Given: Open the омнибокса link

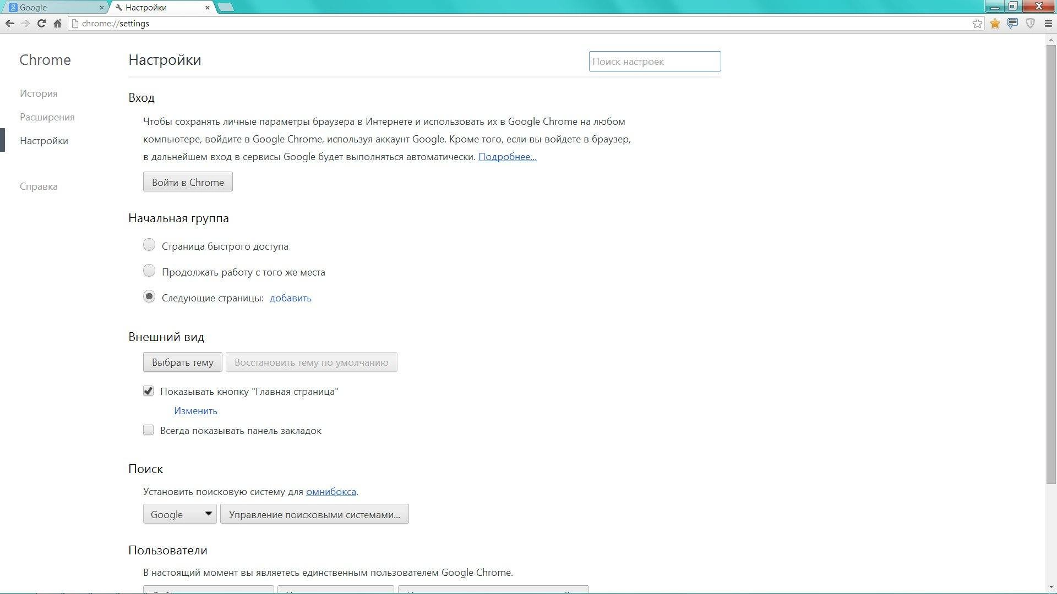Looking at the screenshot, I should tap(331, 492).
